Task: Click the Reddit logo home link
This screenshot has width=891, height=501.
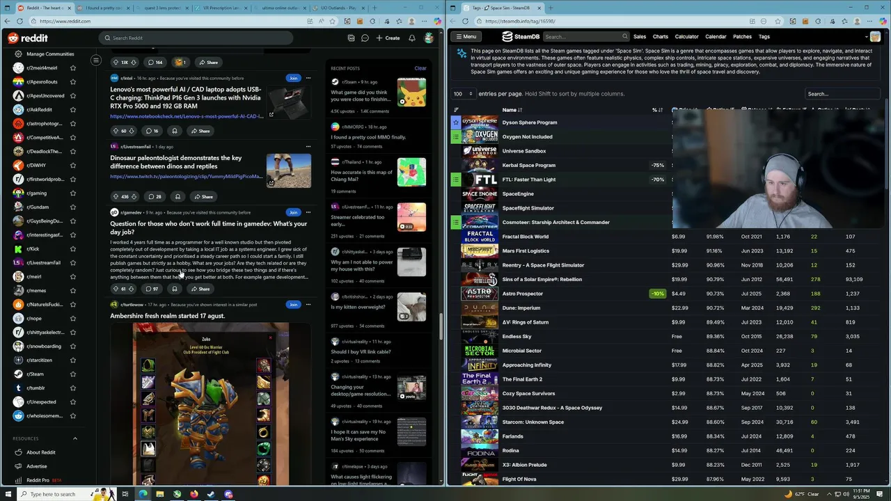Action: [29, 38]
